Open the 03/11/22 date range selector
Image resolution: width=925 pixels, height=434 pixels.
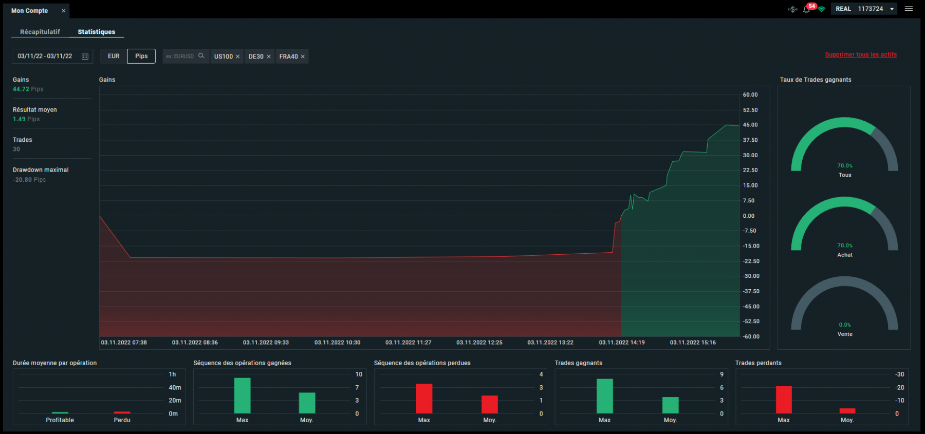tap(52, 56)
